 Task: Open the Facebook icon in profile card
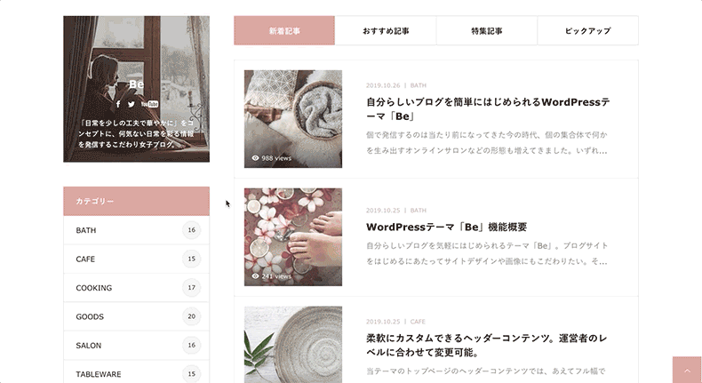[118, 104]
